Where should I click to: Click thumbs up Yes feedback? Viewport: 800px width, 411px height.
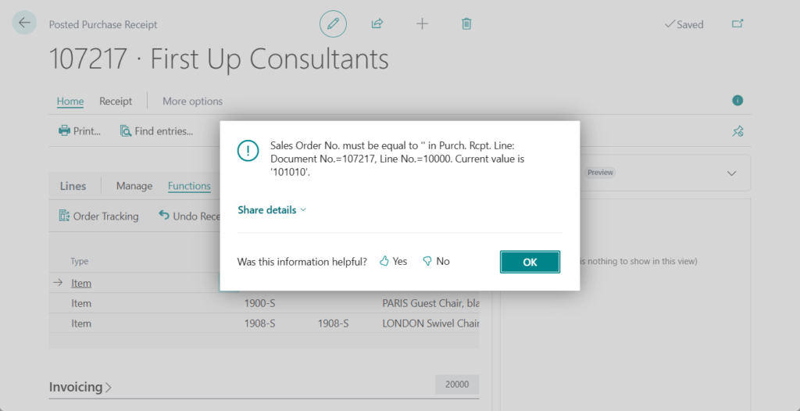pyautogui.click(x=393, y=262)
